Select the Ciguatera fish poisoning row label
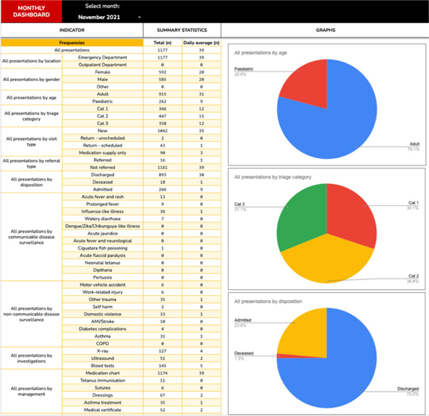Image resolution: width=429 pixels, height=416 pixels. [x=103, y=248]
